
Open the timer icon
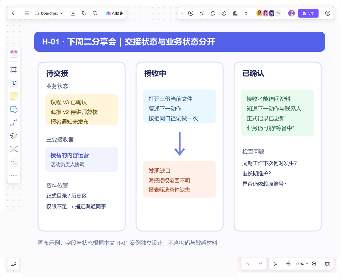[x=224, y=13]
